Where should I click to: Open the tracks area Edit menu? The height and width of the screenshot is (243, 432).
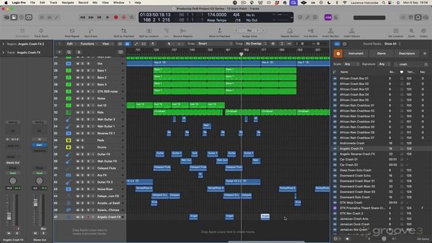[x=71, y=44]
